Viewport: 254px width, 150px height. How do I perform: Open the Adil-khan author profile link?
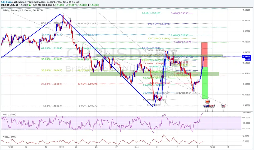pos(6,2)
